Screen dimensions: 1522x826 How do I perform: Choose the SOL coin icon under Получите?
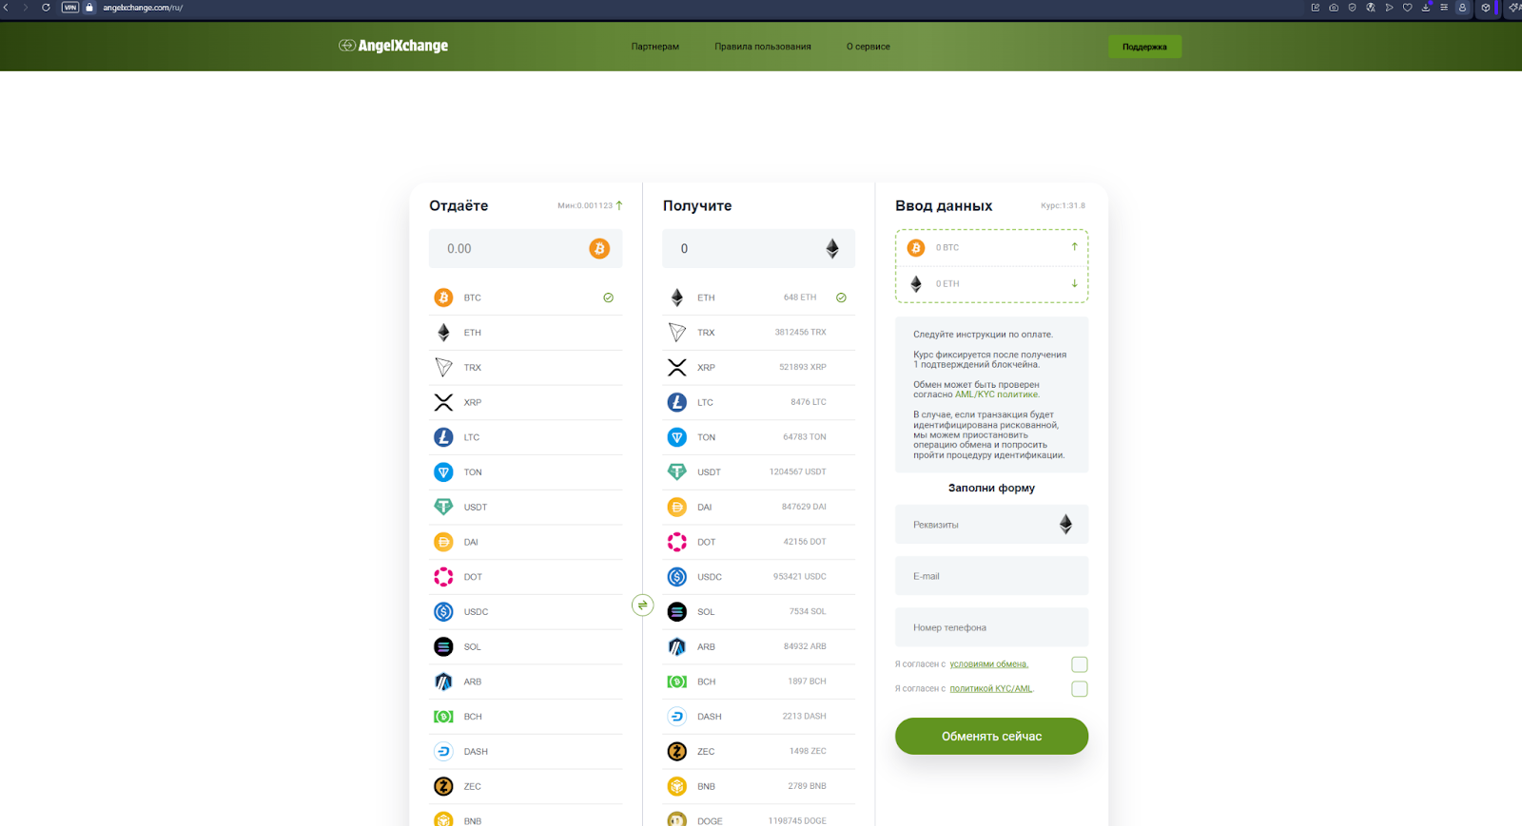pos(677,612)
